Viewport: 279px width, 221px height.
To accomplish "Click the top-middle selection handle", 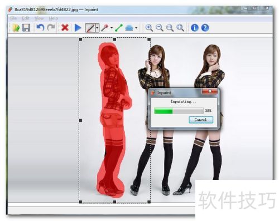I will coord(114,40).
